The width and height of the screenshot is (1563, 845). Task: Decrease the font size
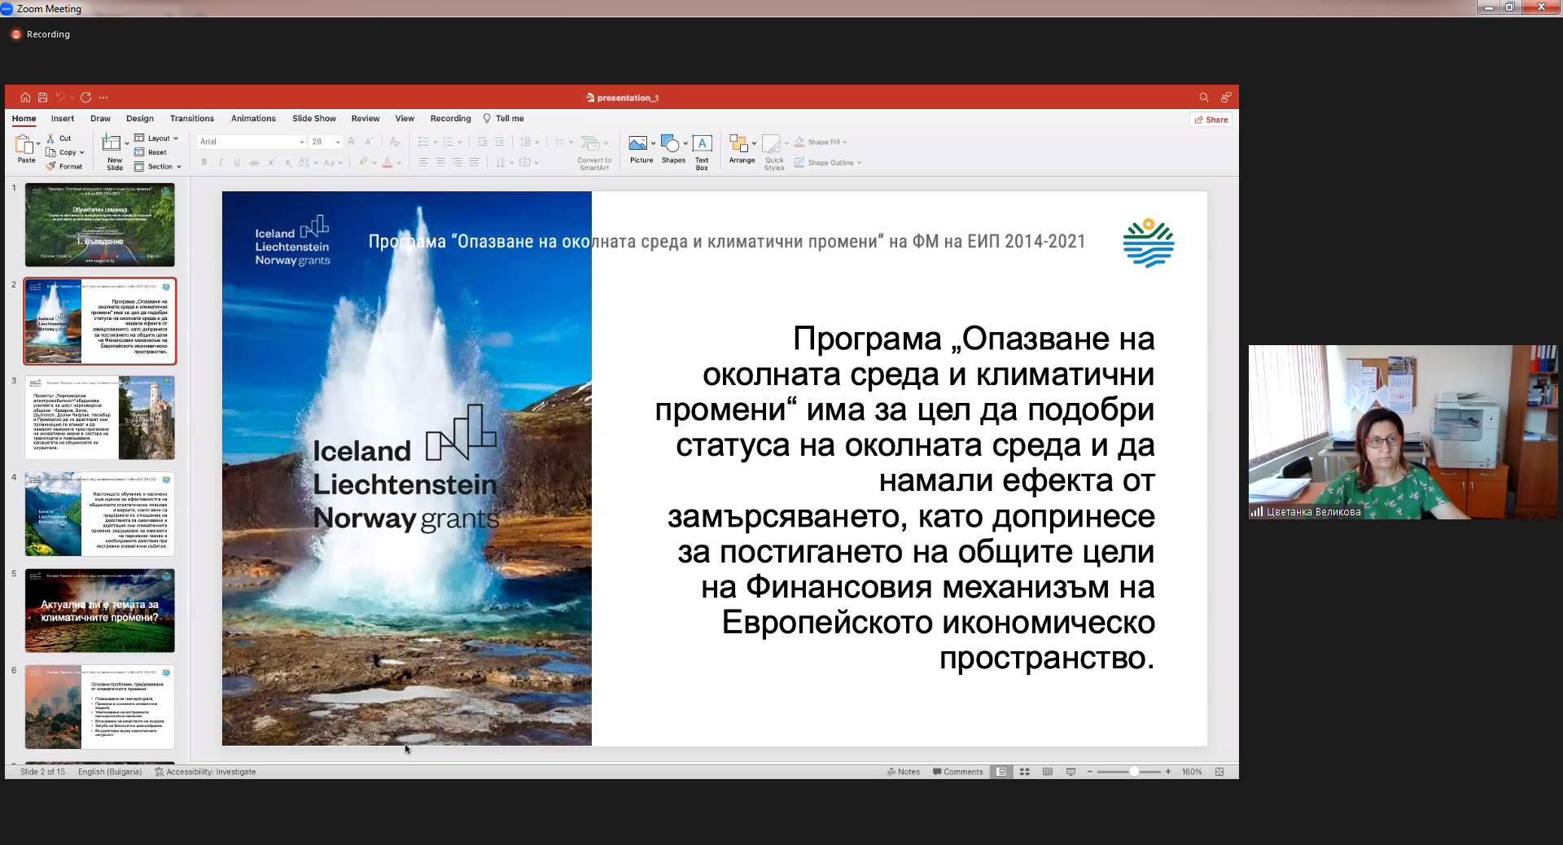pos(370,142)
